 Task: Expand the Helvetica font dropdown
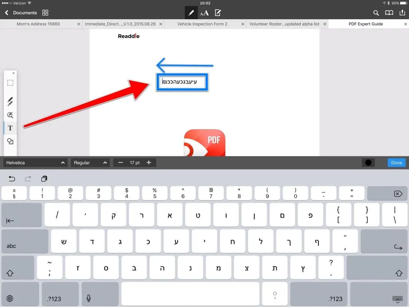coord(35,163)
